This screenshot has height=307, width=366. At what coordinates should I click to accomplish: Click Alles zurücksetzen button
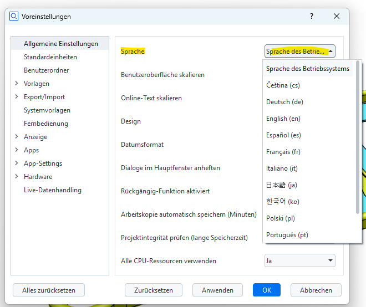tap(49, 290)
